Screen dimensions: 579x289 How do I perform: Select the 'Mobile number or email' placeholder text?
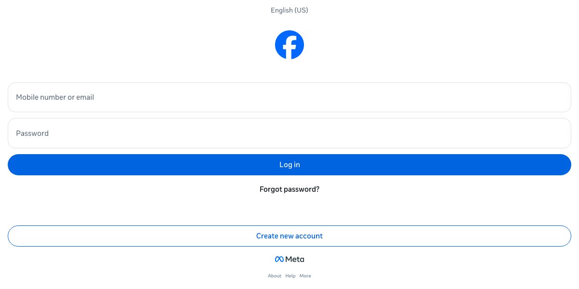click(x=55, y=97)
